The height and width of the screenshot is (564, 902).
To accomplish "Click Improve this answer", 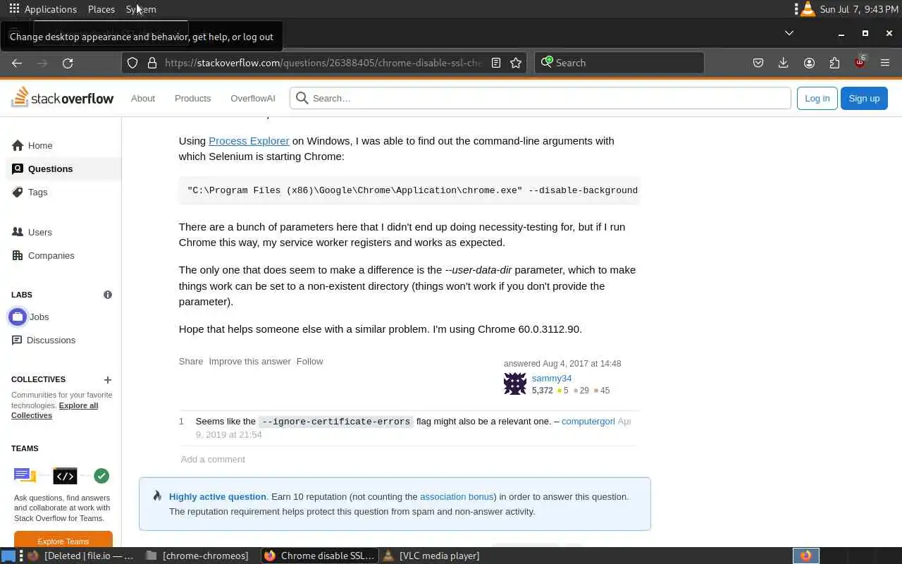I will tap(249, 361).
